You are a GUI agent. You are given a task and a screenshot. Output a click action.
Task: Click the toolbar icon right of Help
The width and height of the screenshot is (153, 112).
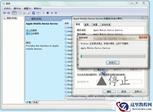38,13
